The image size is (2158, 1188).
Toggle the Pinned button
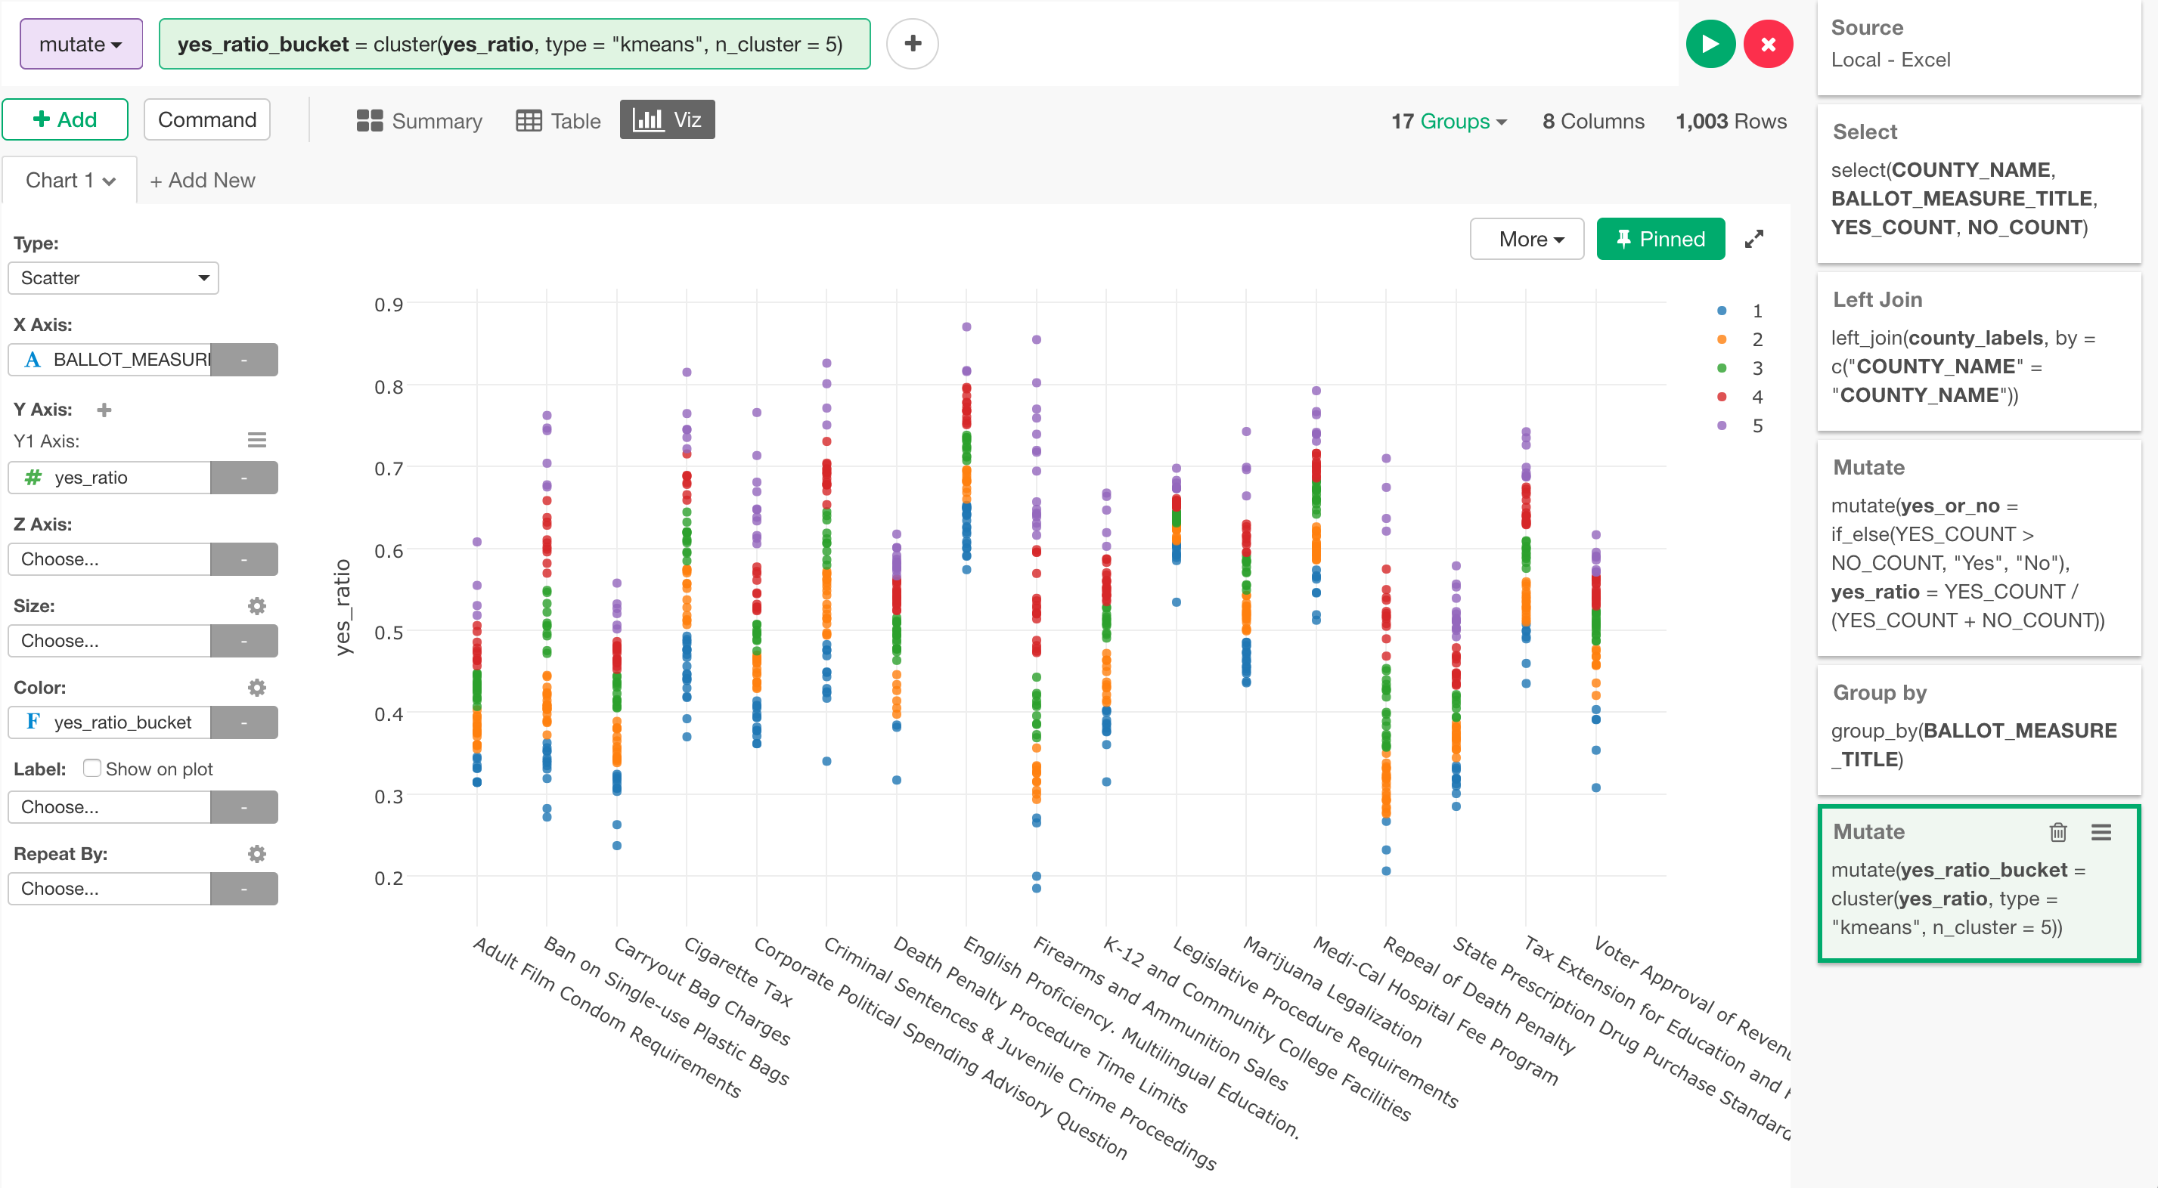[1660, 240]
